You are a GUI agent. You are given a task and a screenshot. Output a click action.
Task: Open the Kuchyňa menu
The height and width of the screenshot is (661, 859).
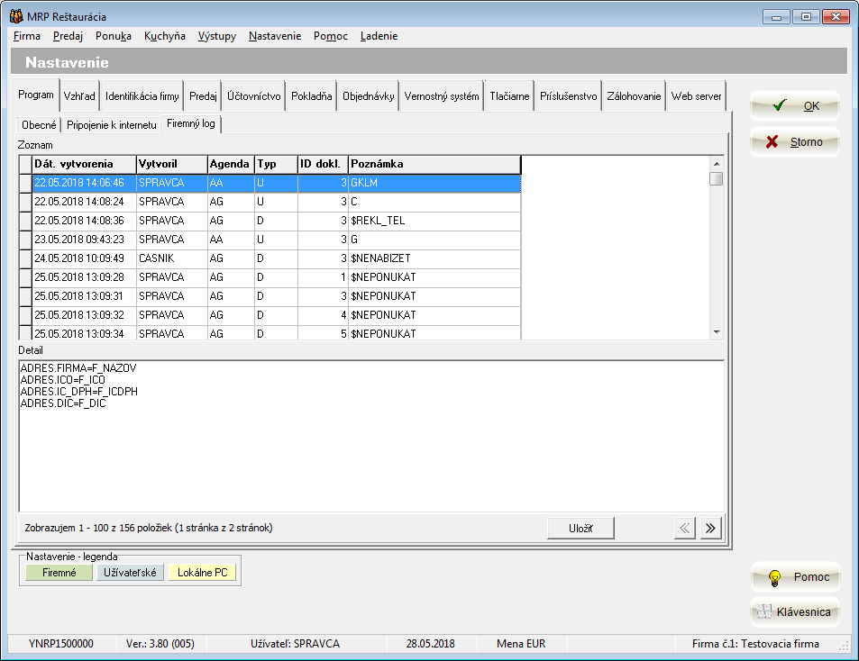pos(164,36)
